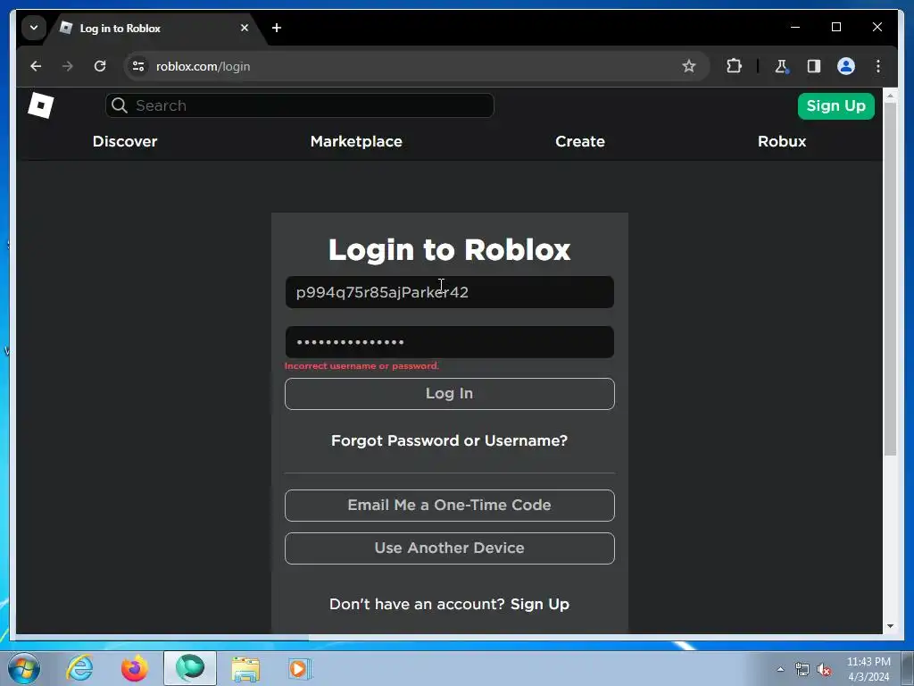Viewport: 914px width, 686px height.
Task: Open Chrome Labs flask icon
Action: pyautogui.click(x=781, y=66)
